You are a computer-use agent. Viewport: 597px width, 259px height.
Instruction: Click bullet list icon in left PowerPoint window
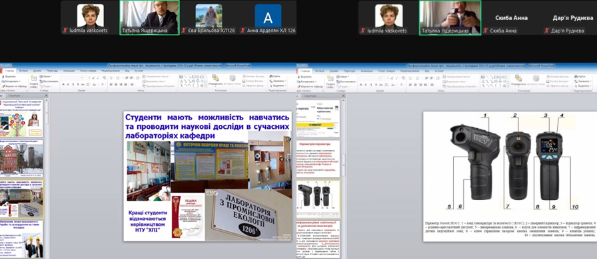(x=111, y=78)
